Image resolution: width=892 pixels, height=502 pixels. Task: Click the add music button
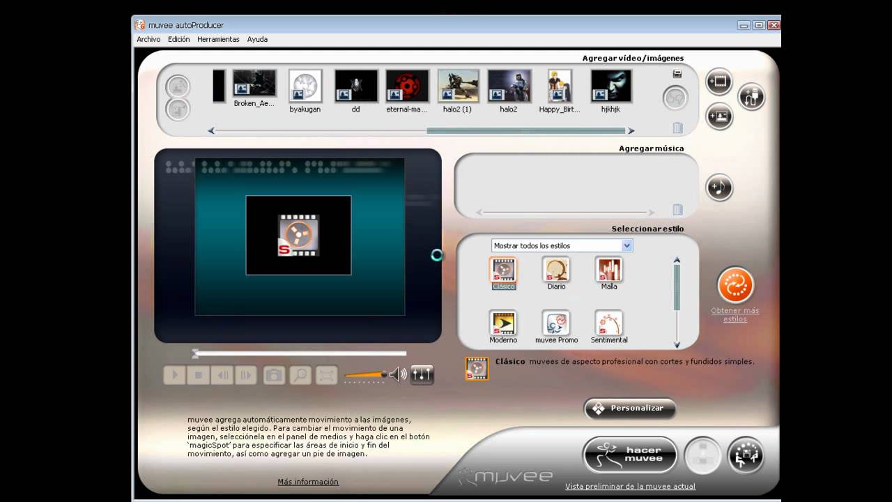coord(719,187)
